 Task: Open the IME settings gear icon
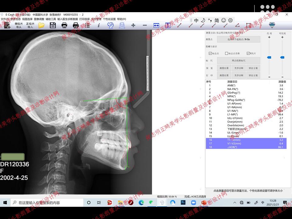[x=231, y=20]
